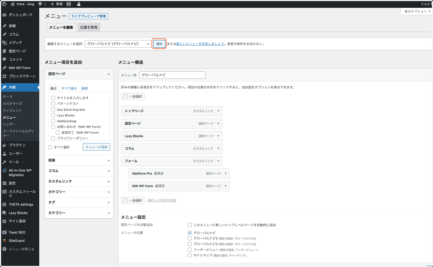This screenshot has width=433, height=267.
Task: Collapse menu via メニューを閉じる arrow icon
Action: tap(4, 249)
